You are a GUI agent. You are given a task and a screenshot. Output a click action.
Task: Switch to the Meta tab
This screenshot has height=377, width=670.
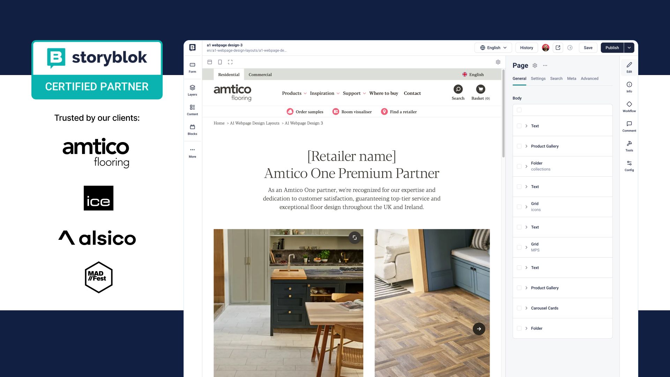coord(572,79)
